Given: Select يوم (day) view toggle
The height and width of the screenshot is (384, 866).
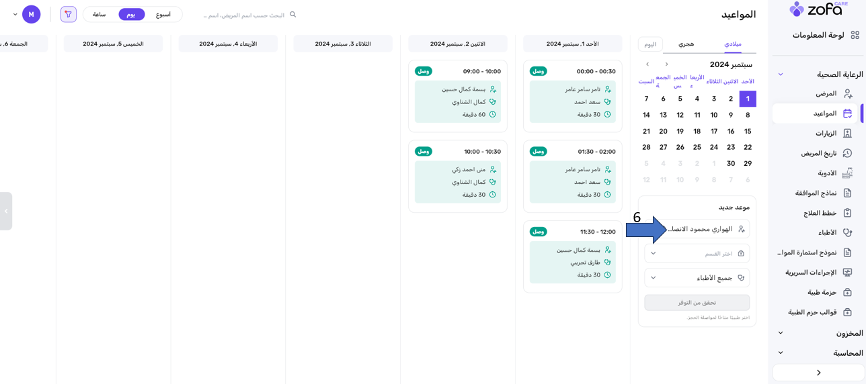Looking at the screenshot, I should click(x=131, y=14).
